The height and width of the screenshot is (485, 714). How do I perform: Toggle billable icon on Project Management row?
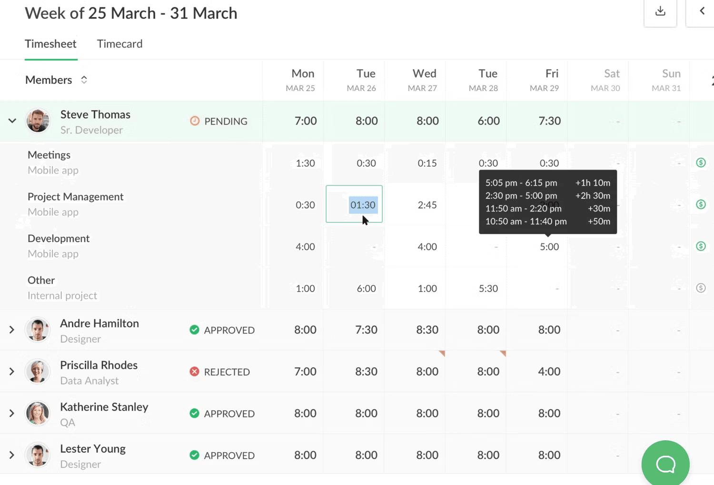[701, 204]
